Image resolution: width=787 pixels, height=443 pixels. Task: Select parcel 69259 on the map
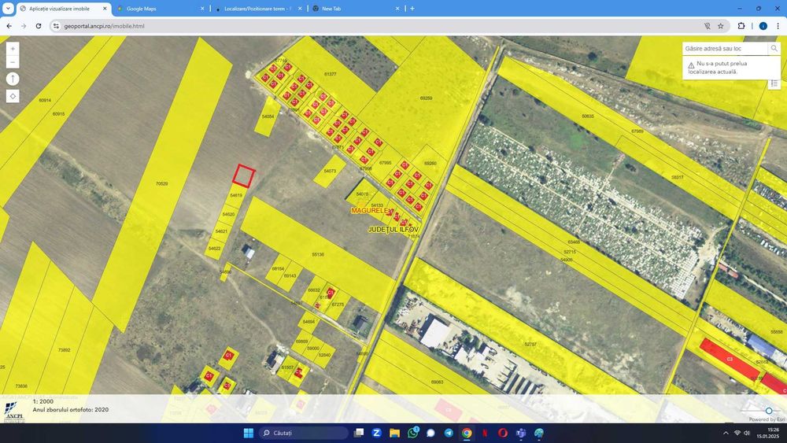click(x=426, y=98)
